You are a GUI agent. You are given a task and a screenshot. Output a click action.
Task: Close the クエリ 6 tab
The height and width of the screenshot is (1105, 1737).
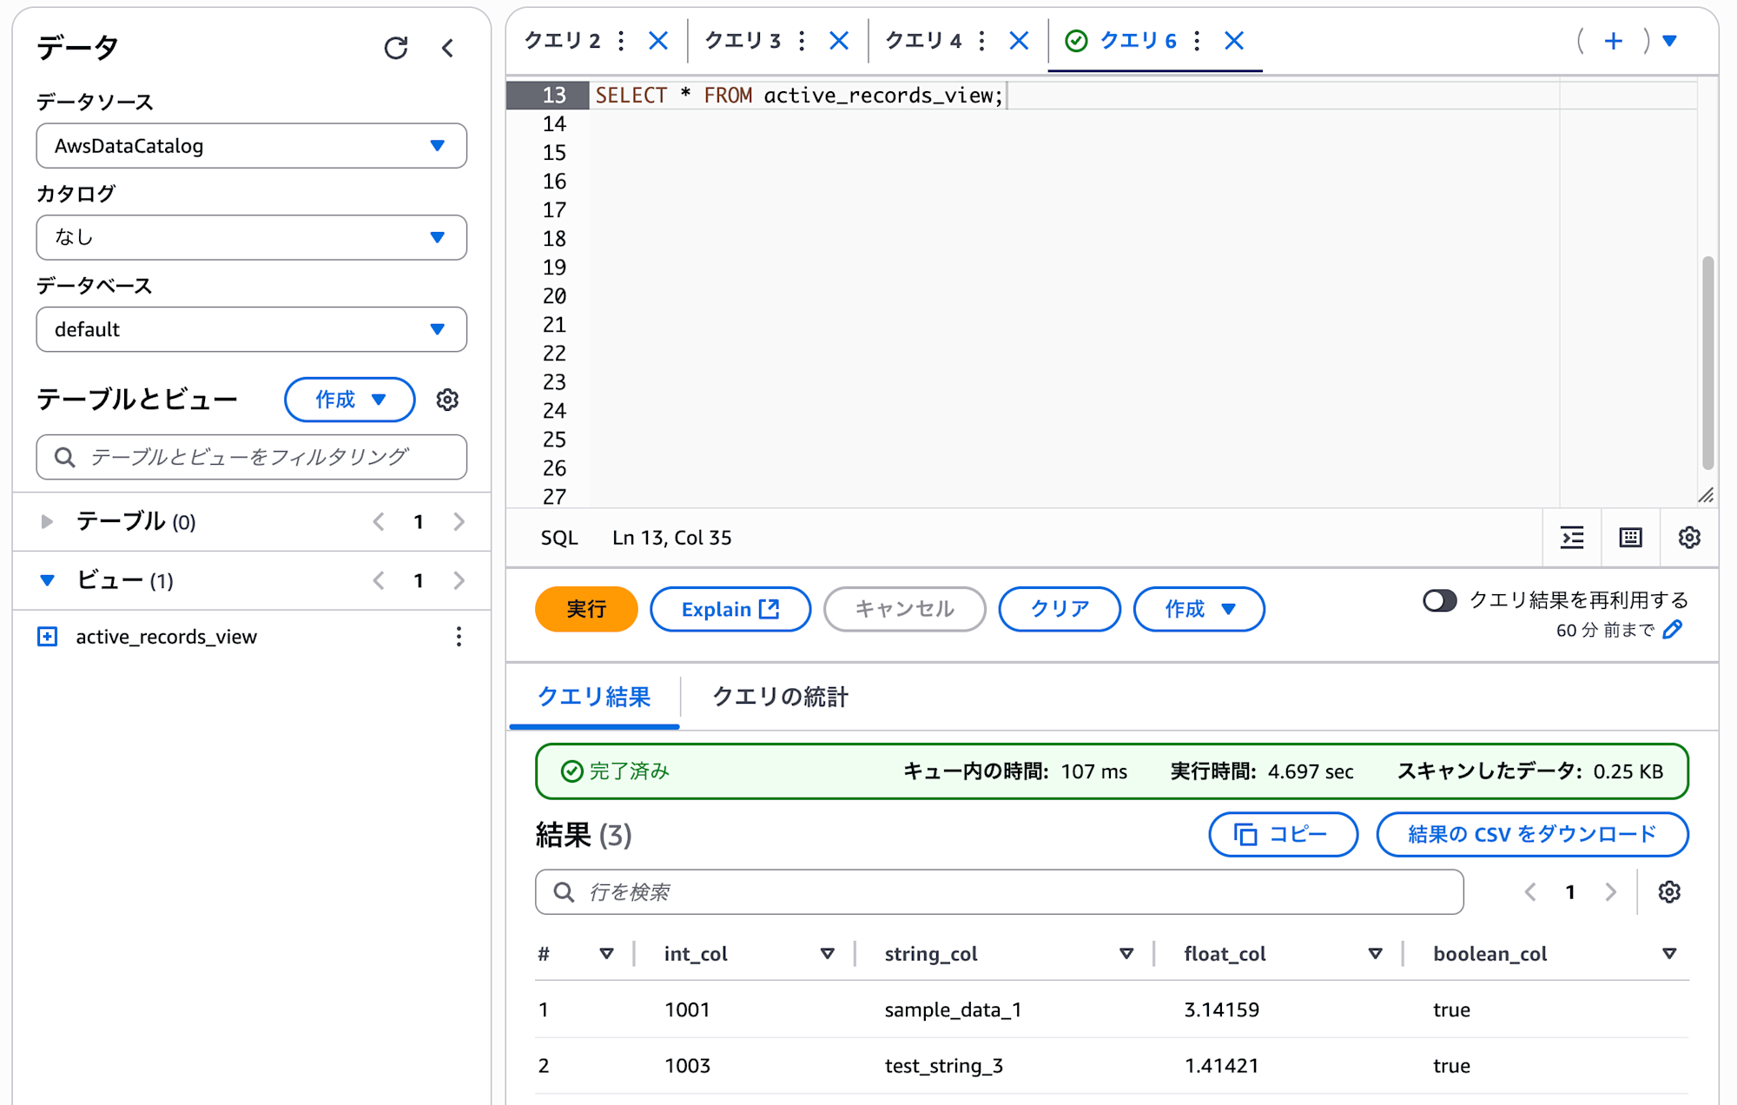[1234, 41]
